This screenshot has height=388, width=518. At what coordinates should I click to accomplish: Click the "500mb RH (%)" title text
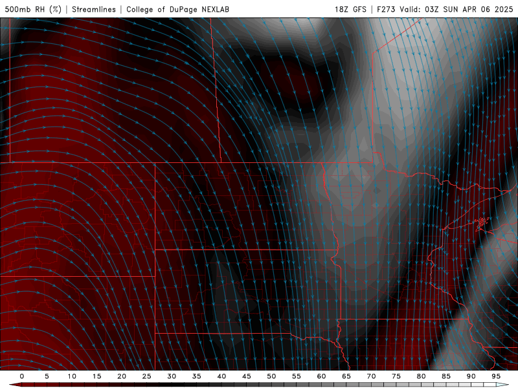[34, 9]
